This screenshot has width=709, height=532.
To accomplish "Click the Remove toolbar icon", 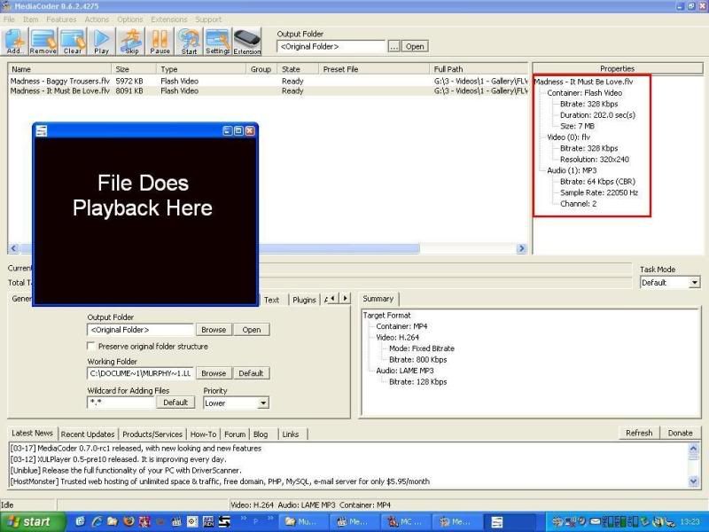I will [x=43, y=41].
